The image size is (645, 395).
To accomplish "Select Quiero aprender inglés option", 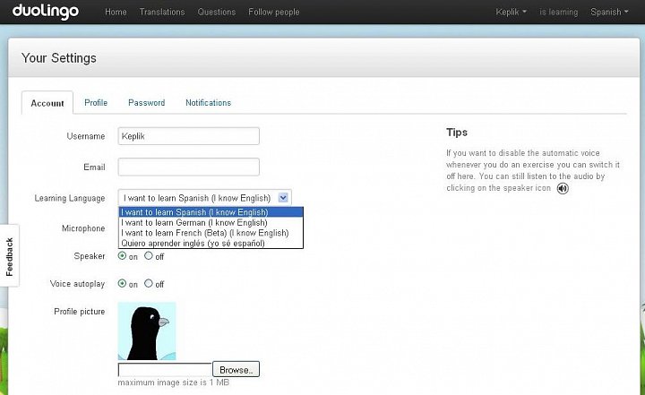I will tap(193, 243).
